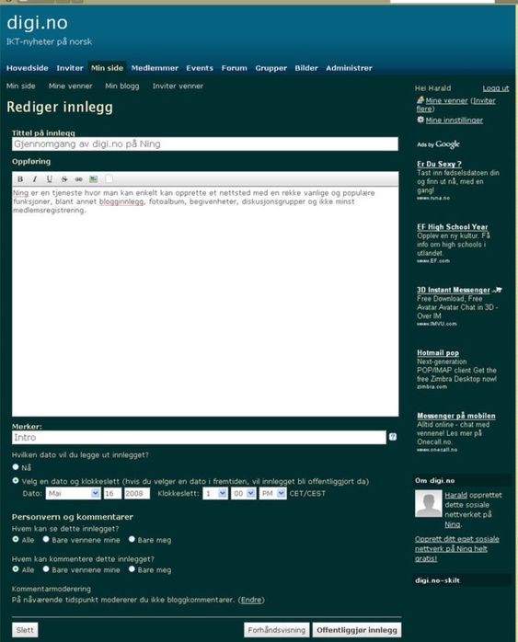
Task: Click the 'Offentliggjør innlegg' button
Action: 357,630
